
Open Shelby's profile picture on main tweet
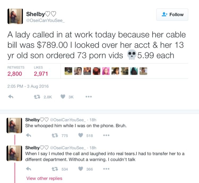15,16
